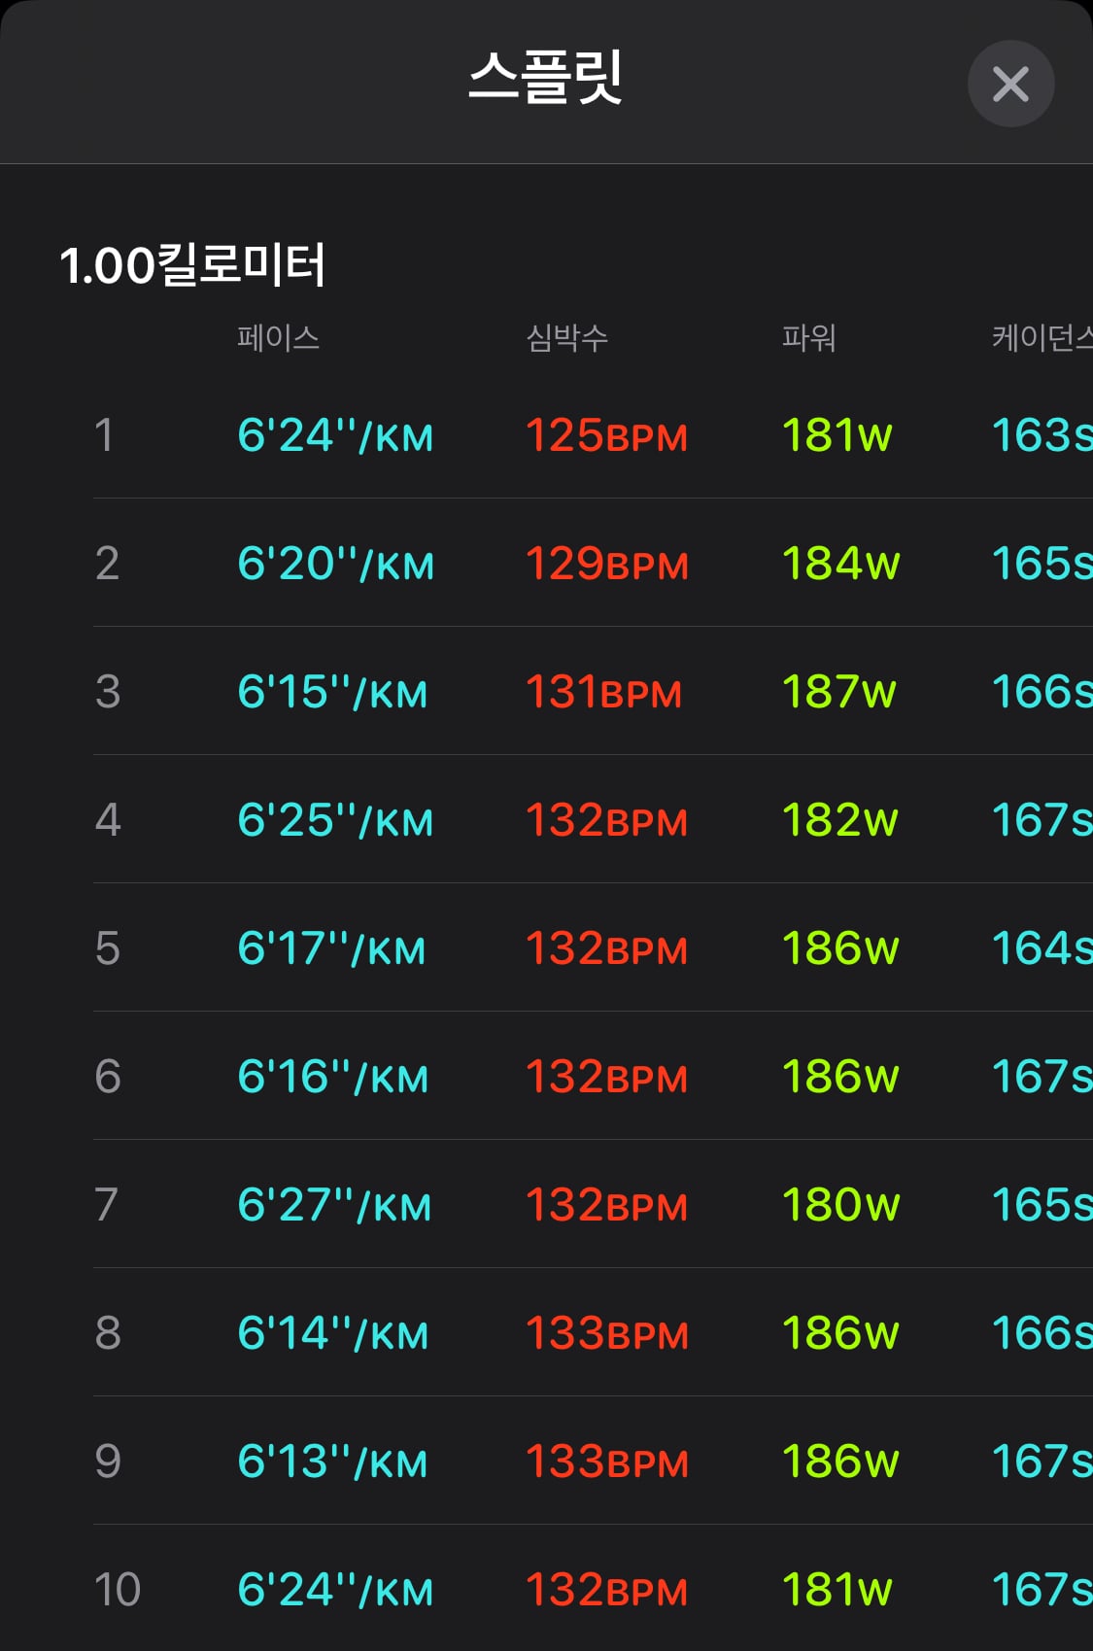Select cadence value 164

coord(1042,948)
